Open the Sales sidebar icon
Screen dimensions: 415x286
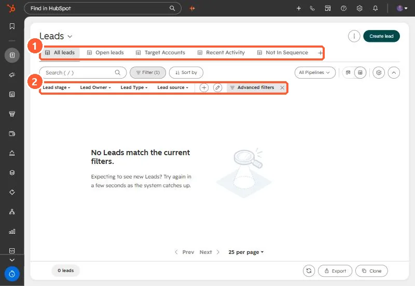click(12, 114)
